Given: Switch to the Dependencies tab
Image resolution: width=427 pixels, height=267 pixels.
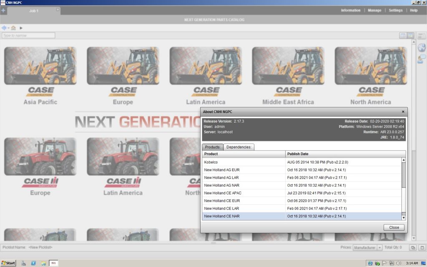Looking at the screenshot, I should (239, 147).
